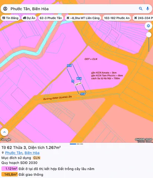This screenshot has height=178, width=153.
Task: Click the Google logo on map
Action: [x=6, y=139]
